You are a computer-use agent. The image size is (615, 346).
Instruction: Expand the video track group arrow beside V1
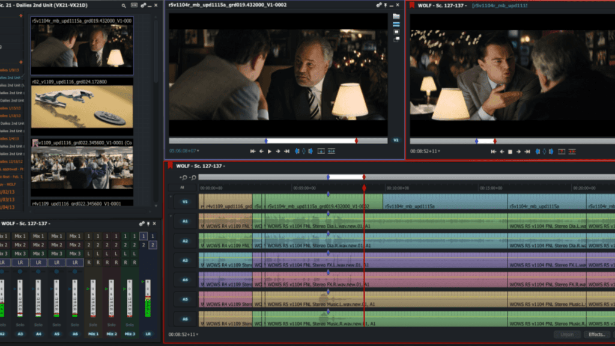pos(169,196)
